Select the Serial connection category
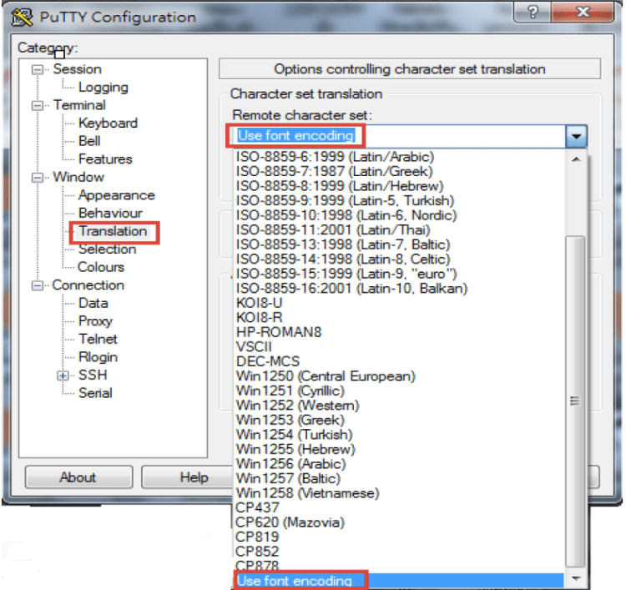 point(95,393)
